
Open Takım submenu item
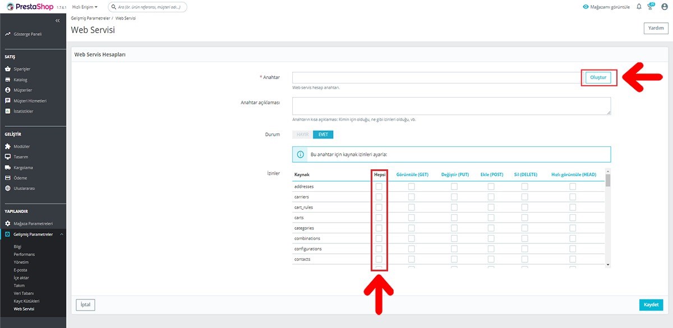(x=19, y=285)
